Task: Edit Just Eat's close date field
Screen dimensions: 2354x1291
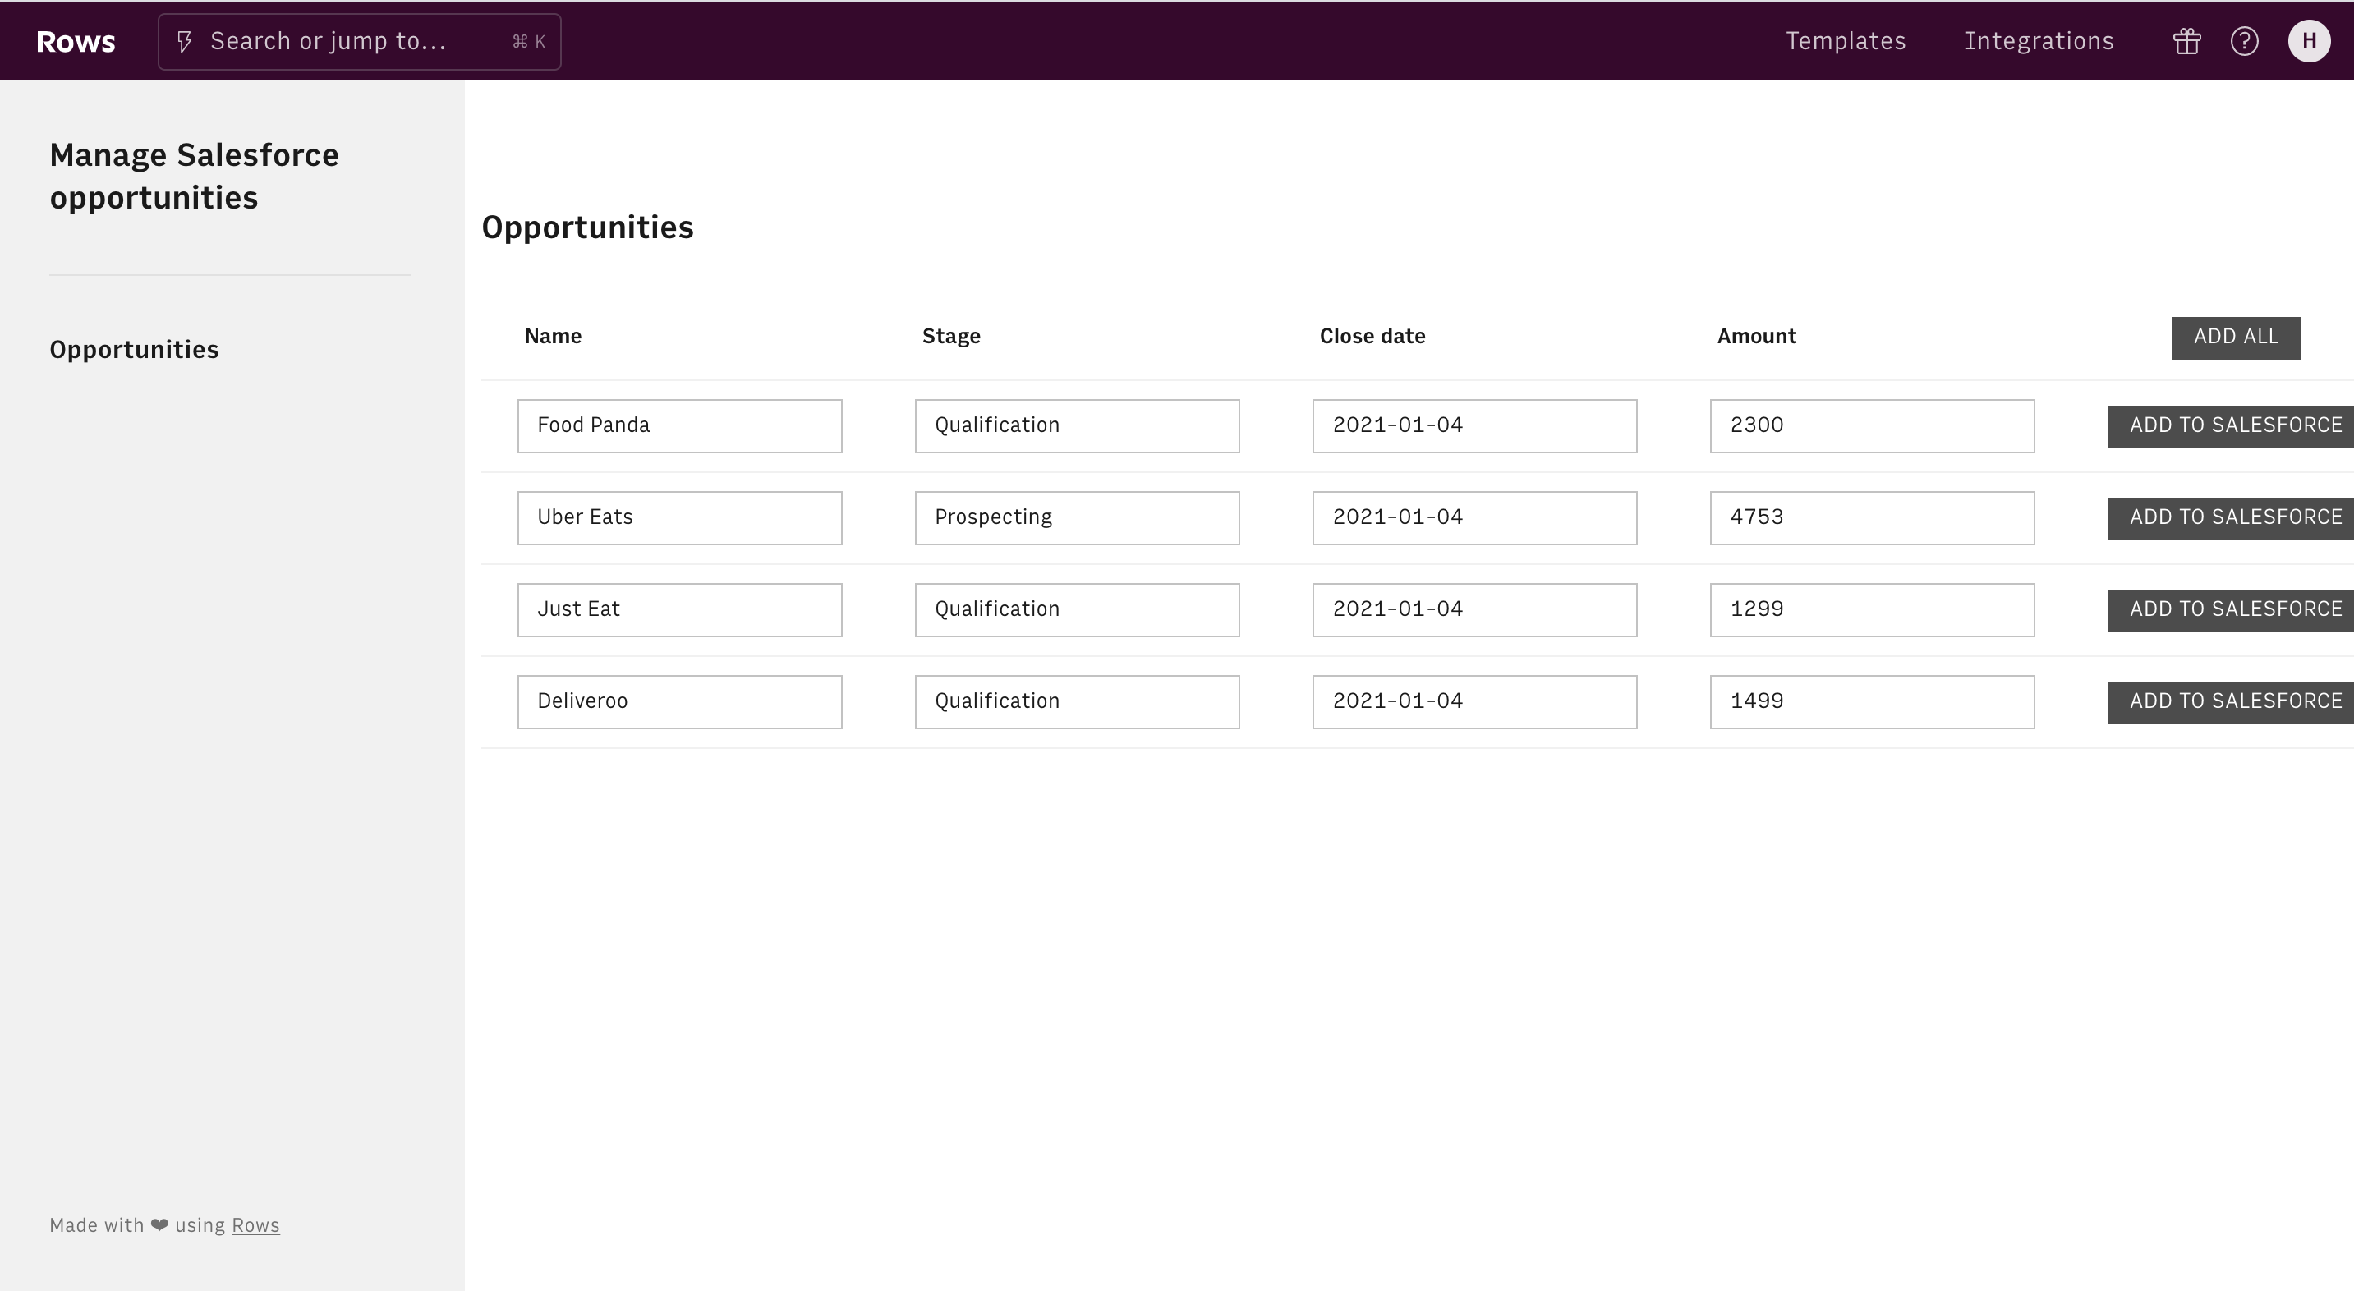Action: (1474, 609)
